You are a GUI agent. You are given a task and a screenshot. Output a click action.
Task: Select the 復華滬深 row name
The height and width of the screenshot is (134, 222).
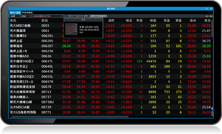coord(16,46)
